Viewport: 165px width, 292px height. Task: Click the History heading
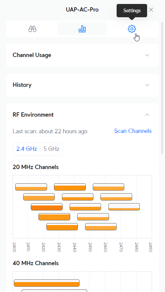pyautogui.click(x=22, y=85)
